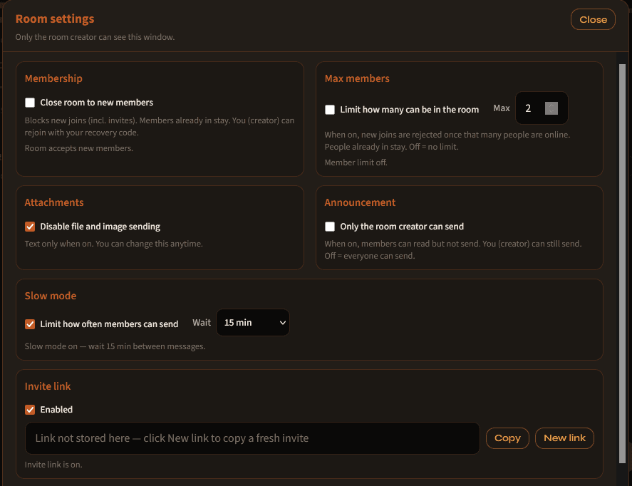This screenshot has height=486, width=632.
Task: Enable Limit how many can be in the room
Action: (x=330, y=110)
